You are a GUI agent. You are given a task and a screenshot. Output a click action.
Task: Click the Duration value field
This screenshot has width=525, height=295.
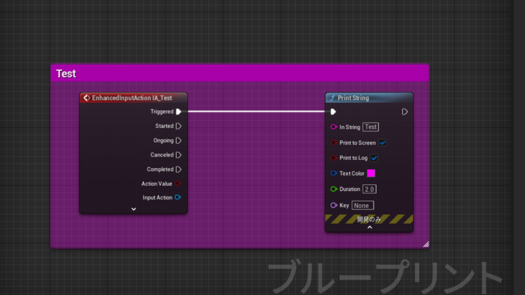pyautogui.click(x=370, y=189)
